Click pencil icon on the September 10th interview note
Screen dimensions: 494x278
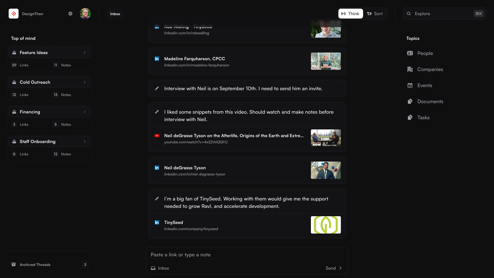point(157,88)
